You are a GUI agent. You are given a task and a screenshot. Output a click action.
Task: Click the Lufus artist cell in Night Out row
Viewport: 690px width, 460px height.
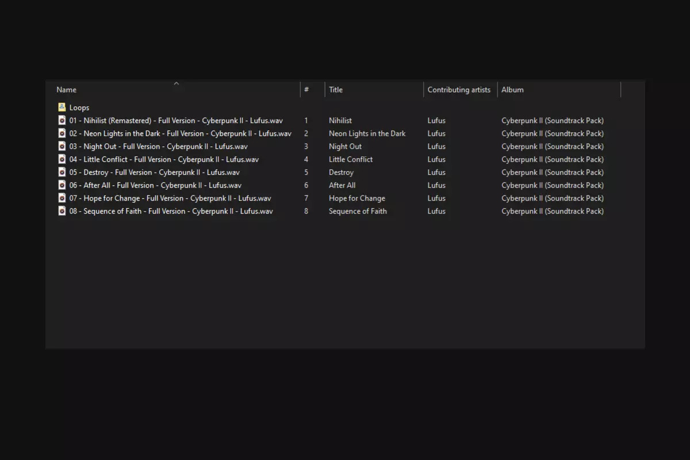[436, 147]
